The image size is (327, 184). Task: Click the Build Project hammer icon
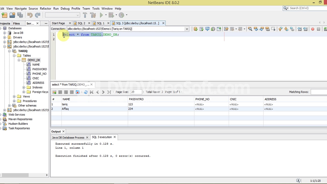coord(85,15)
